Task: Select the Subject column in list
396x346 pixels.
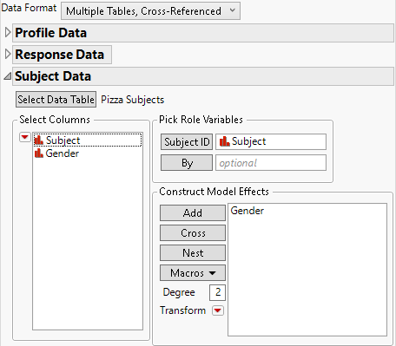Action: pyautogui.click(x=88, y=140)
